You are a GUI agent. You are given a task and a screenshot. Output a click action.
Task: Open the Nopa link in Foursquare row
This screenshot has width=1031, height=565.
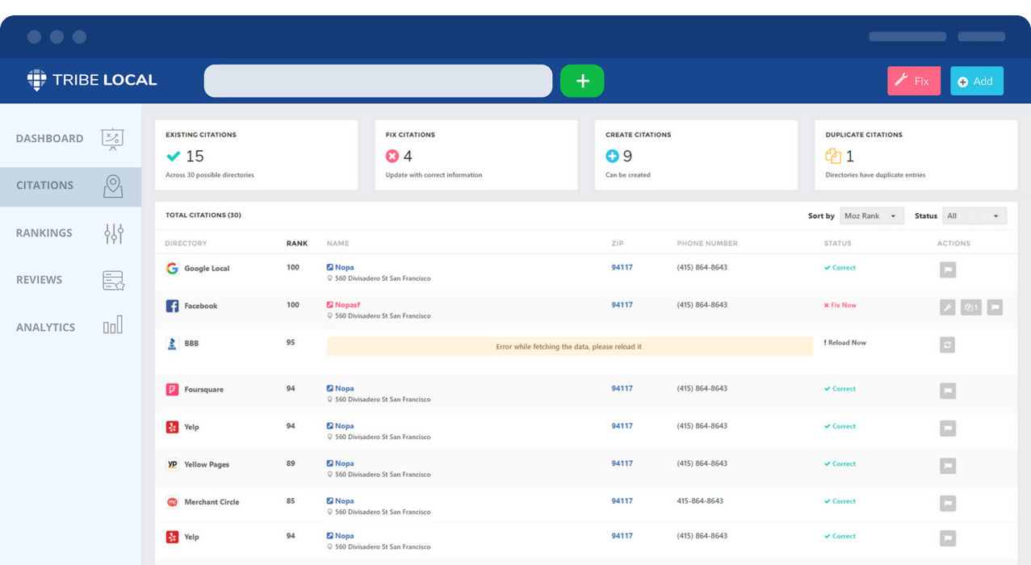click(x=340, y=388)
